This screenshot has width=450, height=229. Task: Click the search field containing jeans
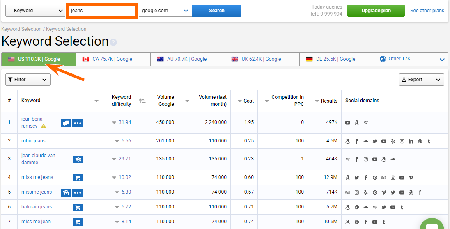102,11
